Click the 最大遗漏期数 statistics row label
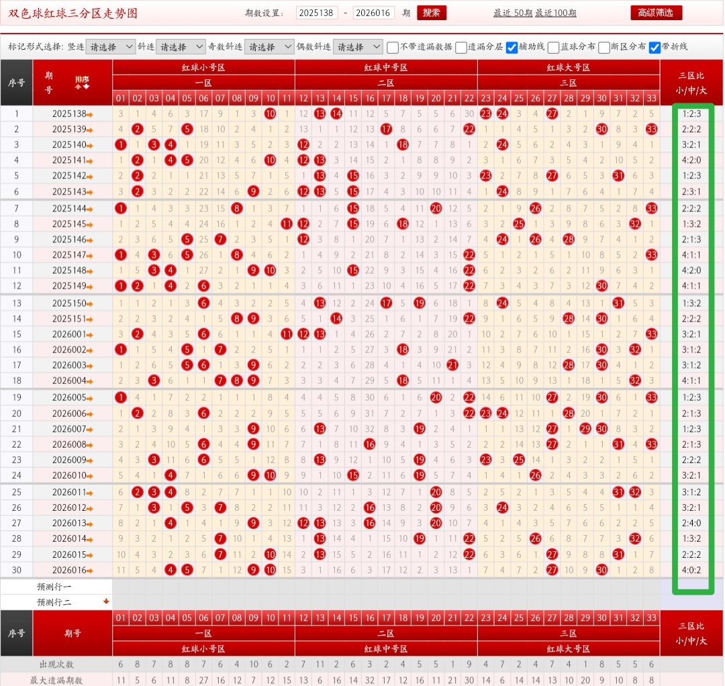 click(56, 680)
